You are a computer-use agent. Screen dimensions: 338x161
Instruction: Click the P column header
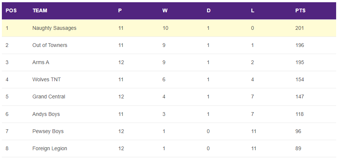[x=120, y=10]
